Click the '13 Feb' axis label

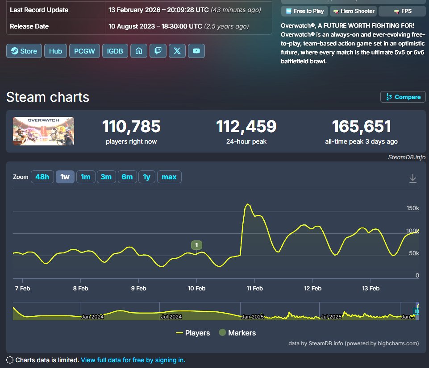tap(371, 289)
